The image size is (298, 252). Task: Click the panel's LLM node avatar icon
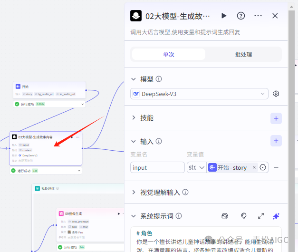136,16
